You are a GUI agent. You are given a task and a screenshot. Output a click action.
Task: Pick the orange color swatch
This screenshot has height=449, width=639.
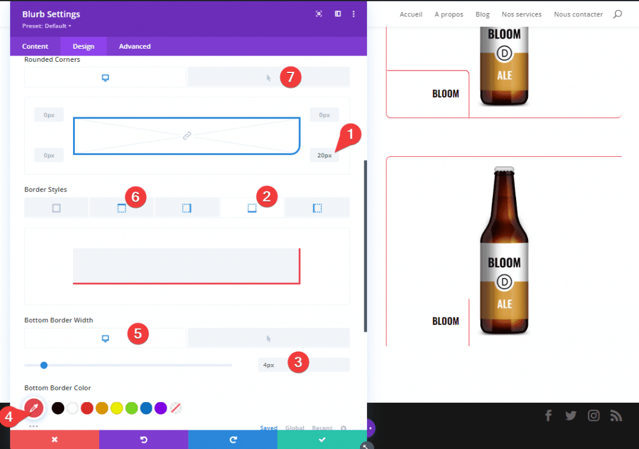point(102,408)
